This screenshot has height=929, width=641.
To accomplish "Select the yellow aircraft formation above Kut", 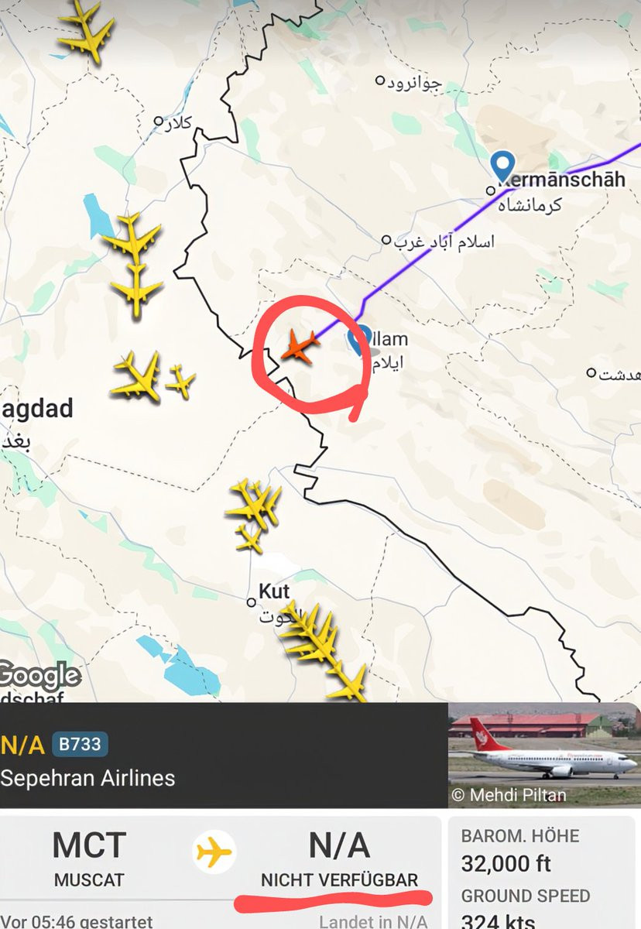I will [x=253, y=514].
